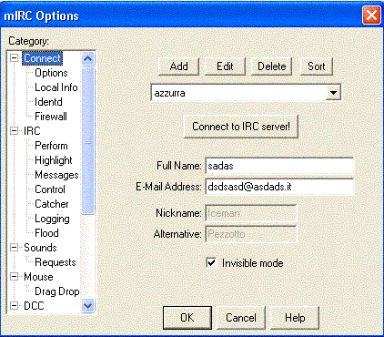Collapse the Connect tree node
Screen dimensions: 384x337
(x=14, y=58)
